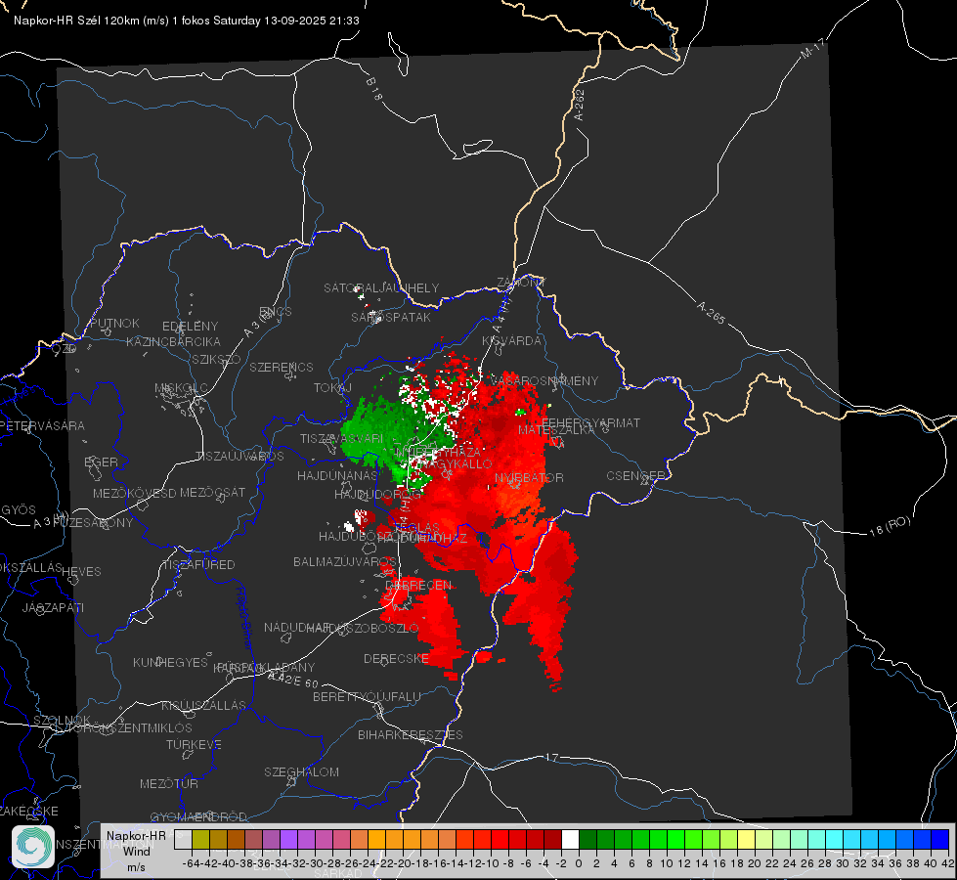Click the A-262 road label
Viewport: 957px width, 880px height.
point(580,105)
